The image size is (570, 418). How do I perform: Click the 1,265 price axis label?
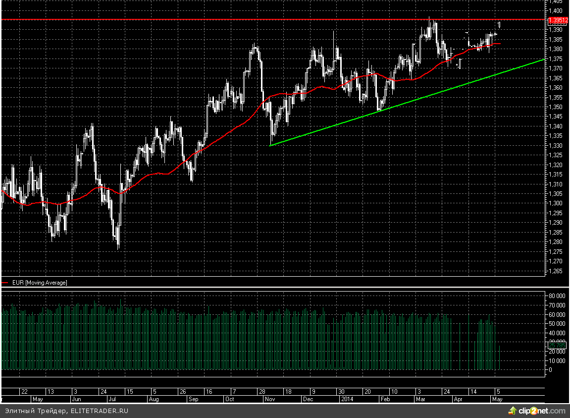tap(555, 271)
